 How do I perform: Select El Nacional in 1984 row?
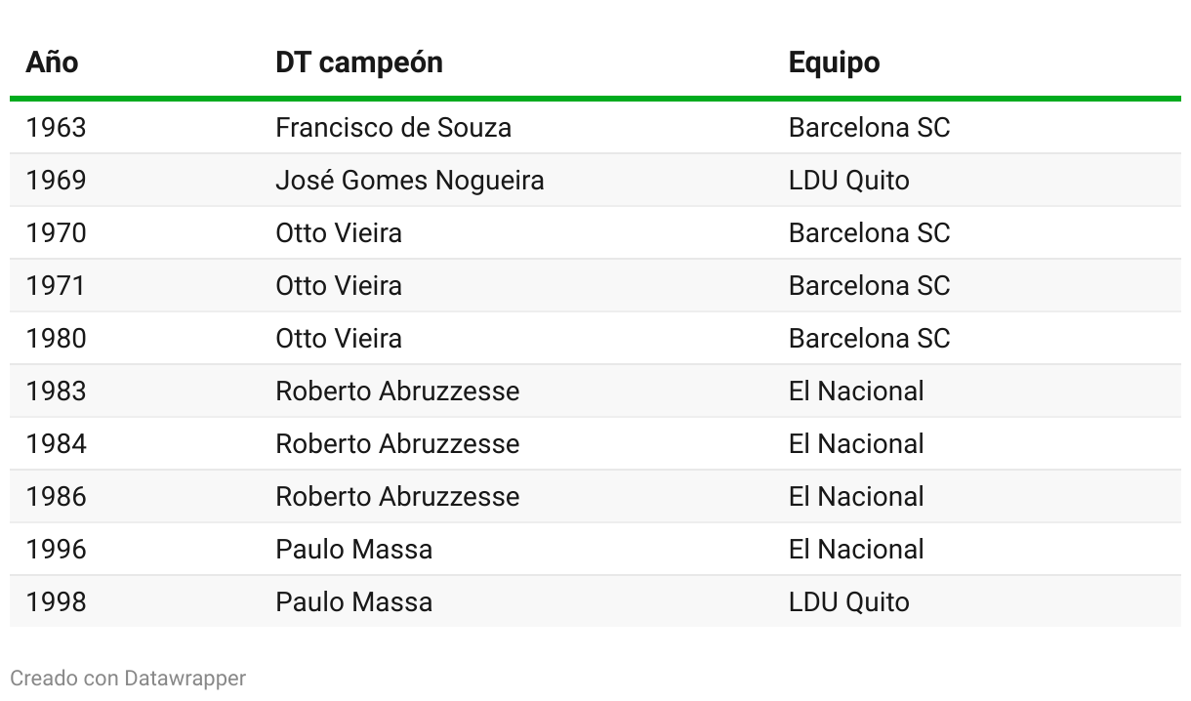[856, 444]
